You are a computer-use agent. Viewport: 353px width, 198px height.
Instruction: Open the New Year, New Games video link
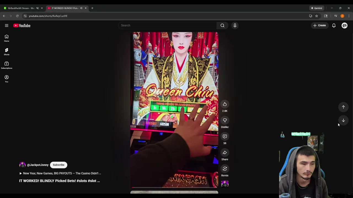pos(60,173)
